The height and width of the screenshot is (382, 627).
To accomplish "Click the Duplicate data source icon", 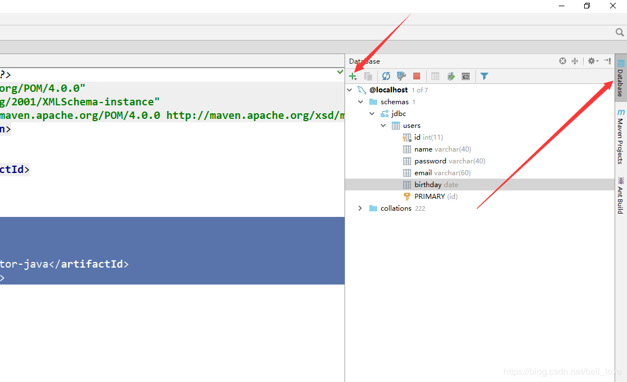I will (368, 76).
